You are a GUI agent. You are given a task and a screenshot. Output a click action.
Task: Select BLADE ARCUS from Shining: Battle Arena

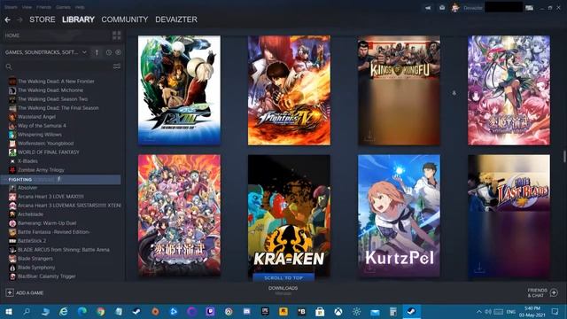[x=64, y=250]
